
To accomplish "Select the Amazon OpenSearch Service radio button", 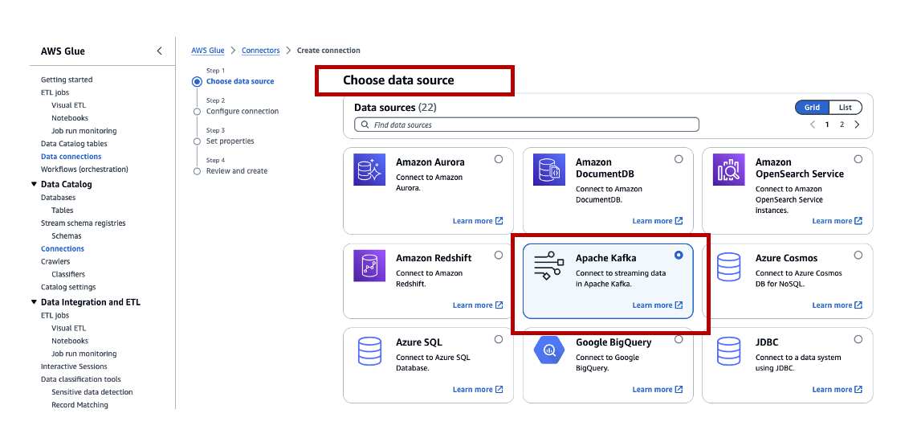I will tap(858, 159).
